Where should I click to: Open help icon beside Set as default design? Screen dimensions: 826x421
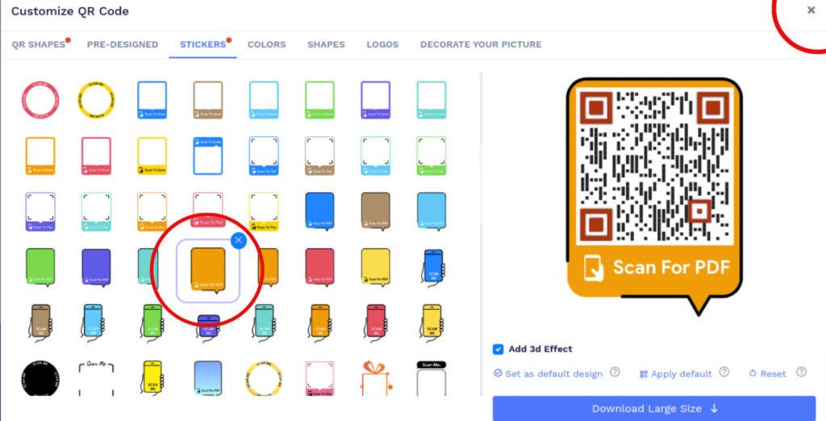pos(615,372)
